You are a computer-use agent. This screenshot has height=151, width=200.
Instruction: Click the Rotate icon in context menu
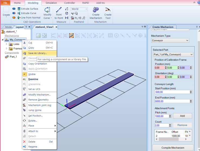point(24,121)
